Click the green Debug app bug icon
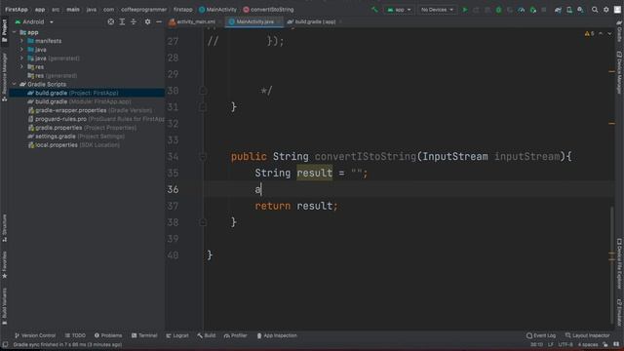Viewport: 624px width, 351px height. click(498, 10)
